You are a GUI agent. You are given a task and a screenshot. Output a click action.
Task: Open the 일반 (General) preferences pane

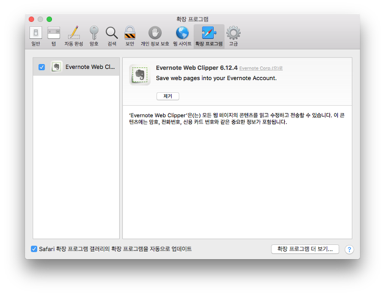coord(36,36)
